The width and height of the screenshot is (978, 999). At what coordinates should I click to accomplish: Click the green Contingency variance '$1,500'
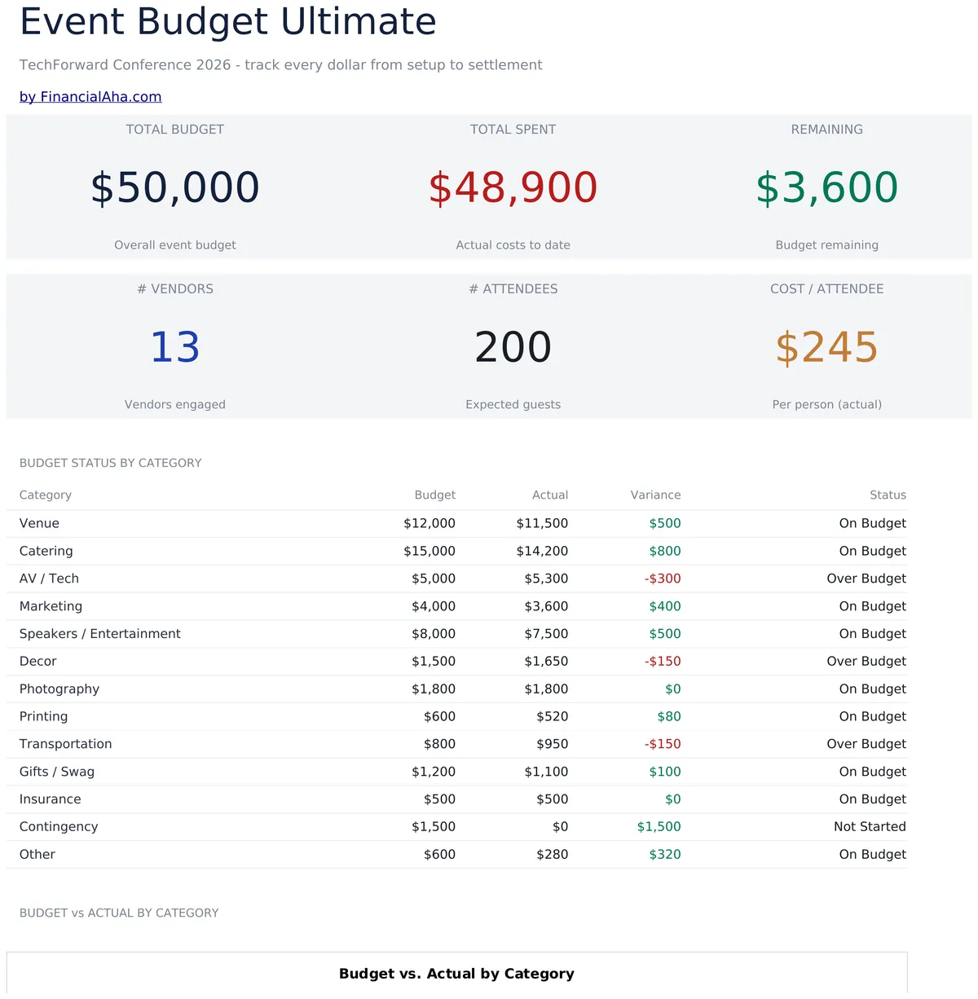[x=659, y=827]
